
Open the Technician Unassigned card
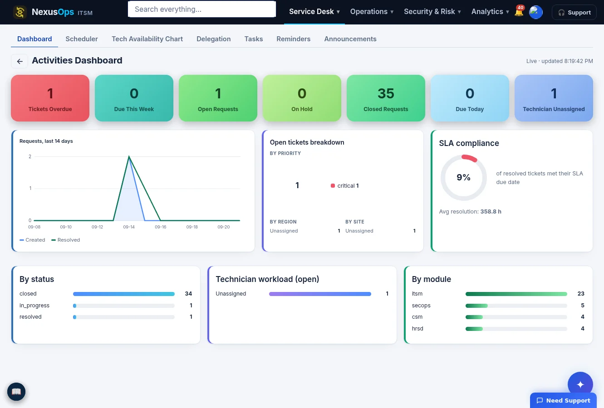(554, 98)
